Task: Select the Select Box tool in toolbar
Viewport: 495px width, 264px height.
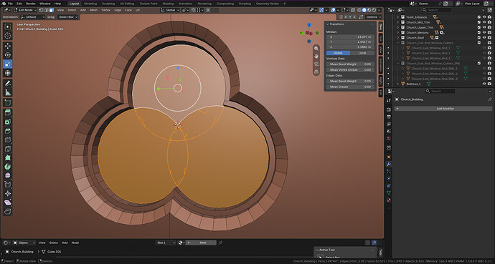Action: click(x=8, y=26)
